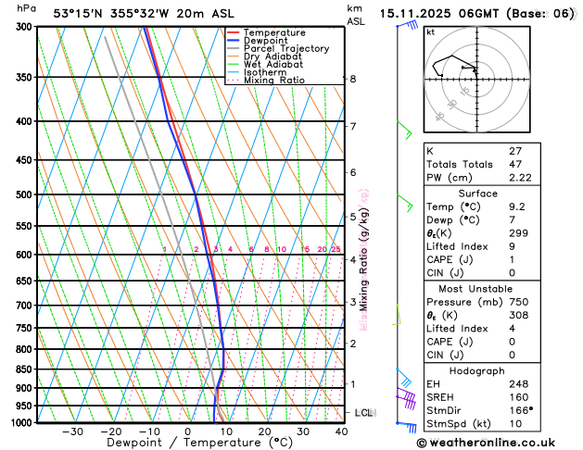Click the 1000 pressure level label
Image resolution: width=583 pixels, height=450 pixels.
23,423
